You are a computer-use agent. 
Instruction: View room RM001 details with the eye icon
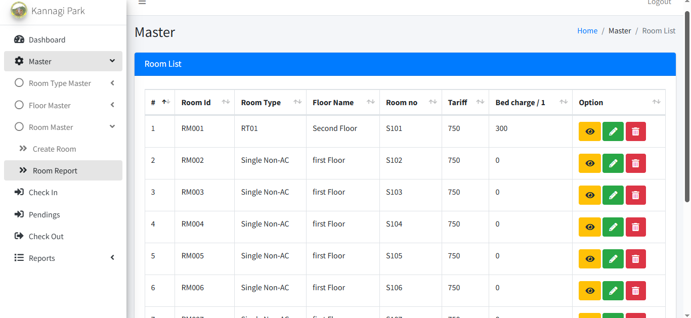(589, 131)
